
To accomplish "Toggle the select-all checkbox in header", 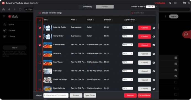I will (x=40, y=20).
